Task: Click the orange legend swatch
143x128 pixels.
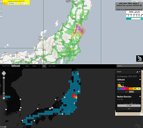Action: click(131, 89)
